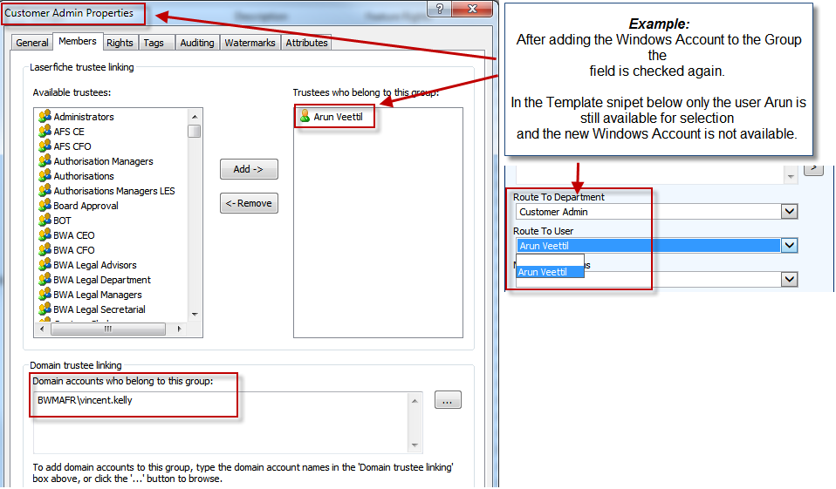Click the BWA CFO group icon
836x489 pixels.
click(x=45, y=250)
